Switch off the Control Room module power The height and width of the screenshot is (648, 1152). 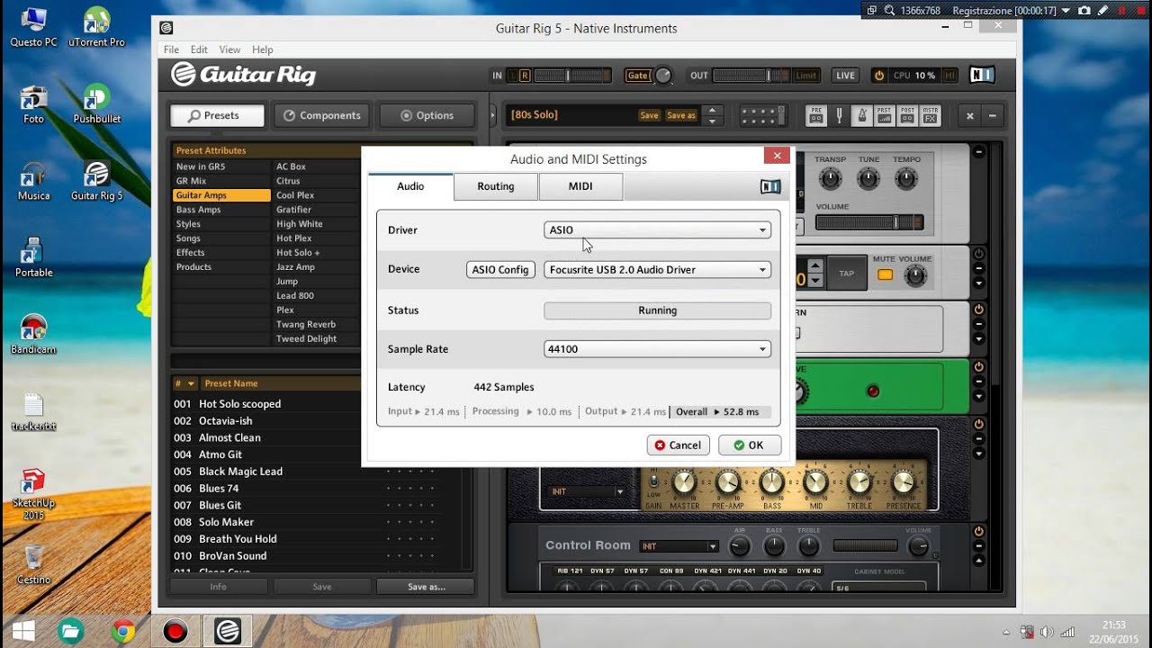pyautogui.click(x=979, y=533)
